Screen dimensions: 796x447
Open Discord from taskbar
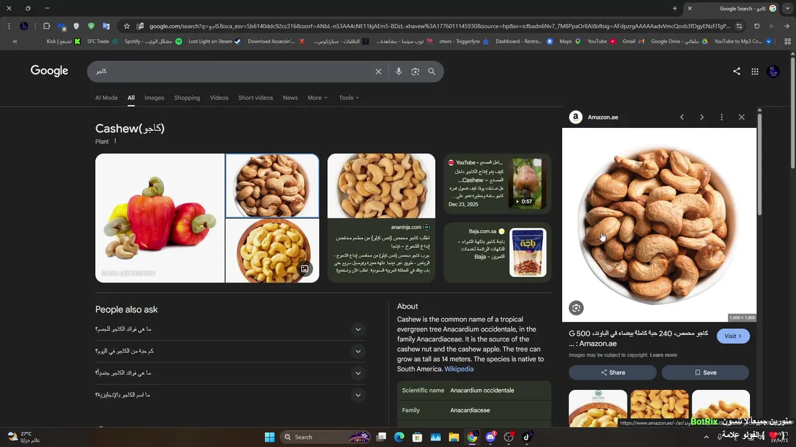tap(491, 437)
